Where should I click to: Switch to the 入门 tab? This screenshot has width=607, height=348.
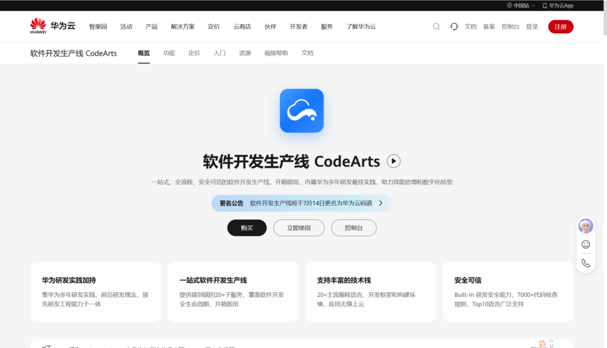click(219, 53)
